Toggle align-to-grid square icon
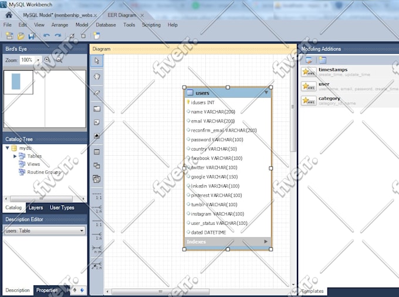Viewport: 399px width, 297px height. (83, 36)
